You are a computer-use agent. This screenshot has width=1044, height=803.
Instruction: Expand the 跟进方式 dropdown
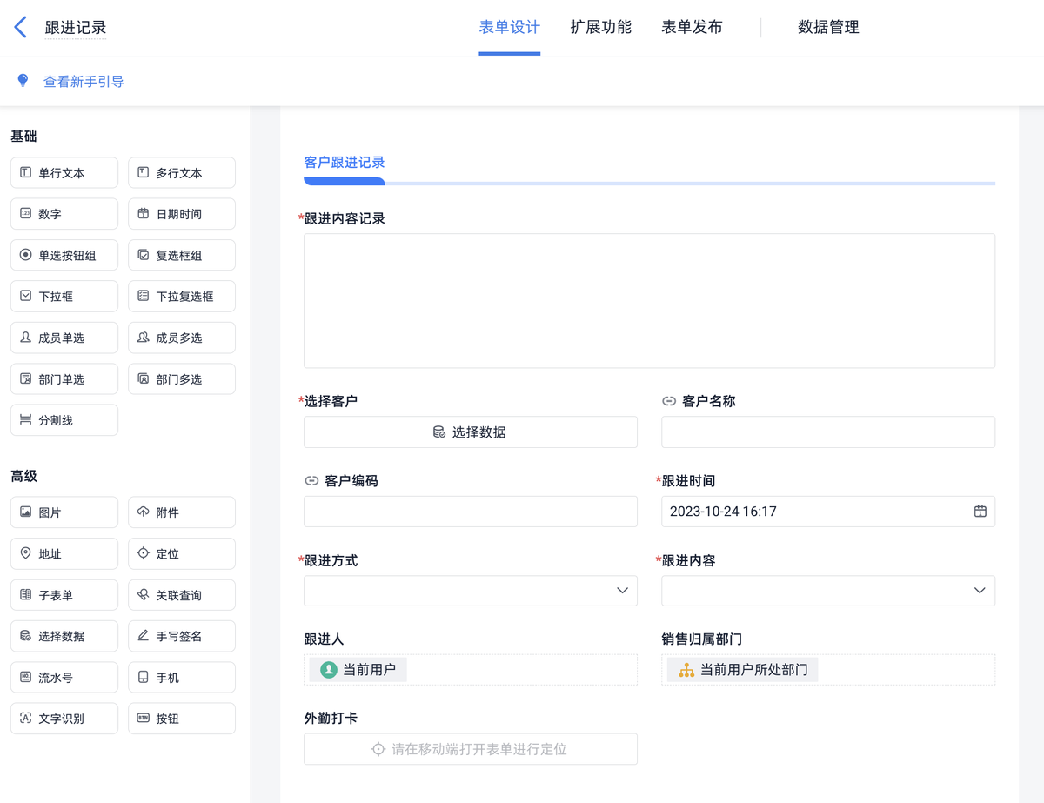pyautogui.click(x=471, y=591)
